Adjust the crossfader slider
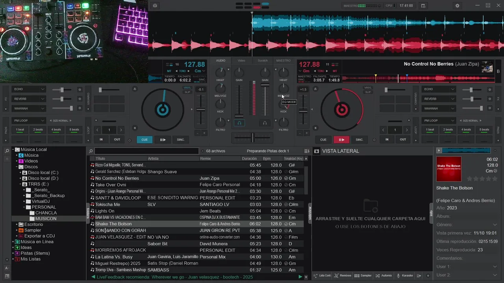 coord(252,138)
